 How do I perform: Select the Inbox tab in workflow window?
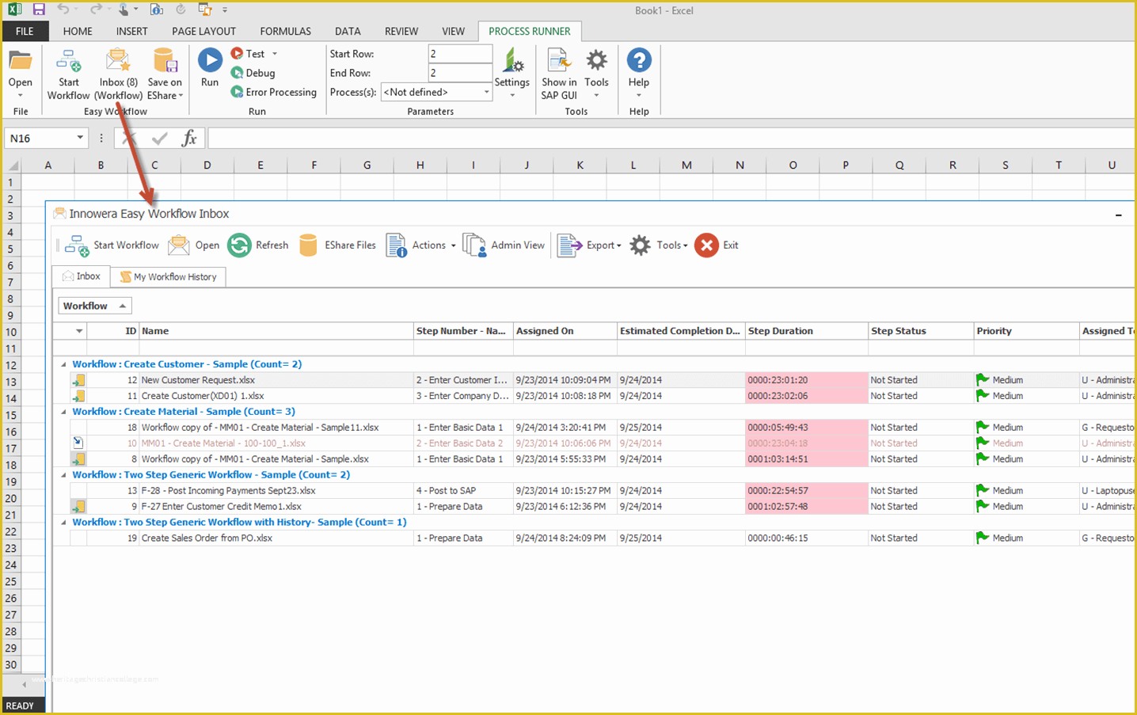(x=82, y=276)
